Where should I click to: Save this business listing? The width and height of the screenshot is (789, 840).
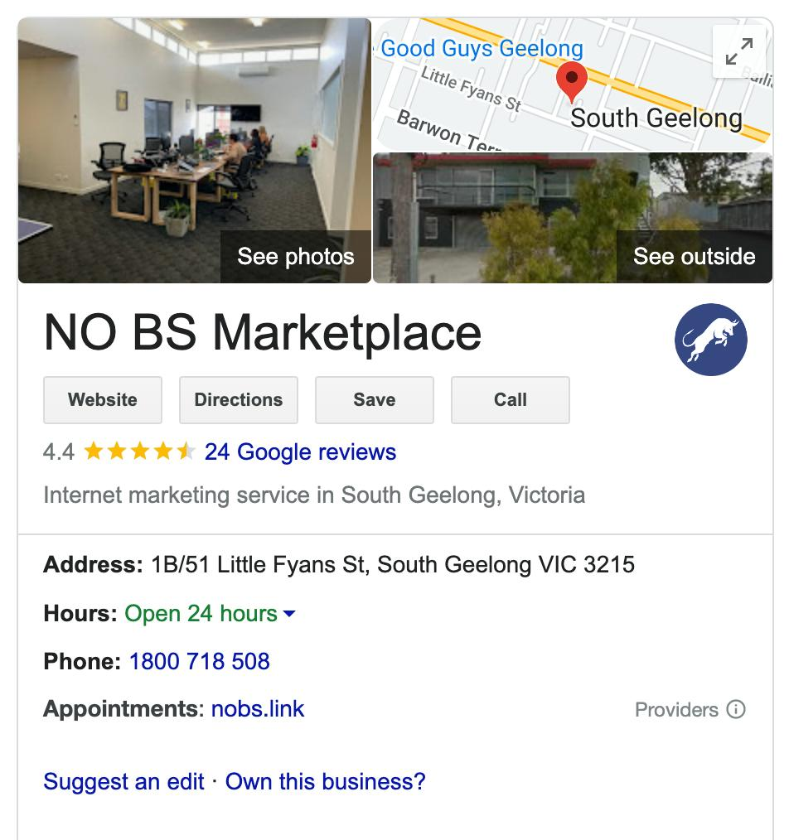tap(374, 399)
